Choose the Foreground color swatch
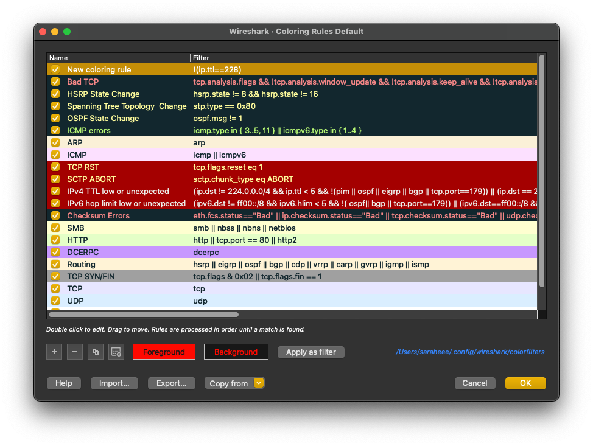 pos(164,352)
